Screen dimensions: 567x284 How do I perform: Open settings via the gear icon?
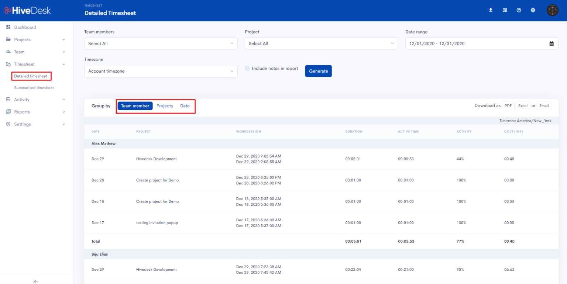pyautogui.click(x=533, y=10)
